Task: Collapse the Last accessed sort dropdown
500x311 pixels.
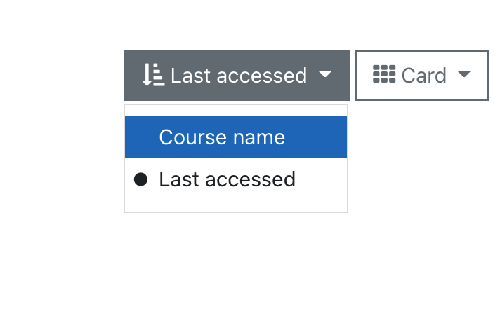Action: [x=237, y=76]
